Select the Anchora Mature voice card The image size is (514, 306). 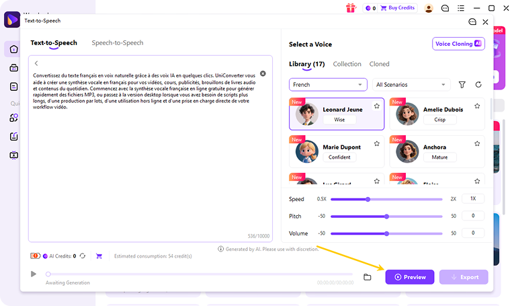[437, 152]
